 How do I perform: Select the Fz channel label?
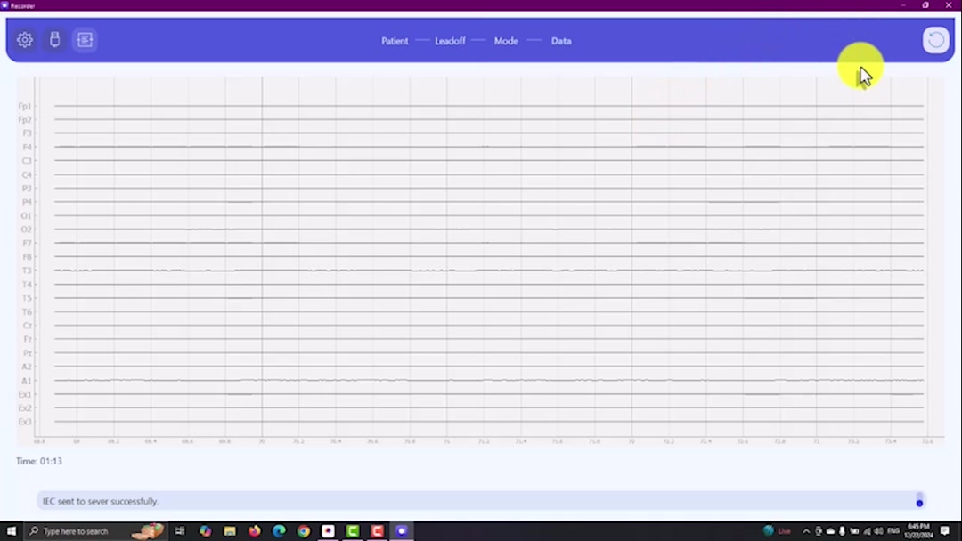point(27,339)
